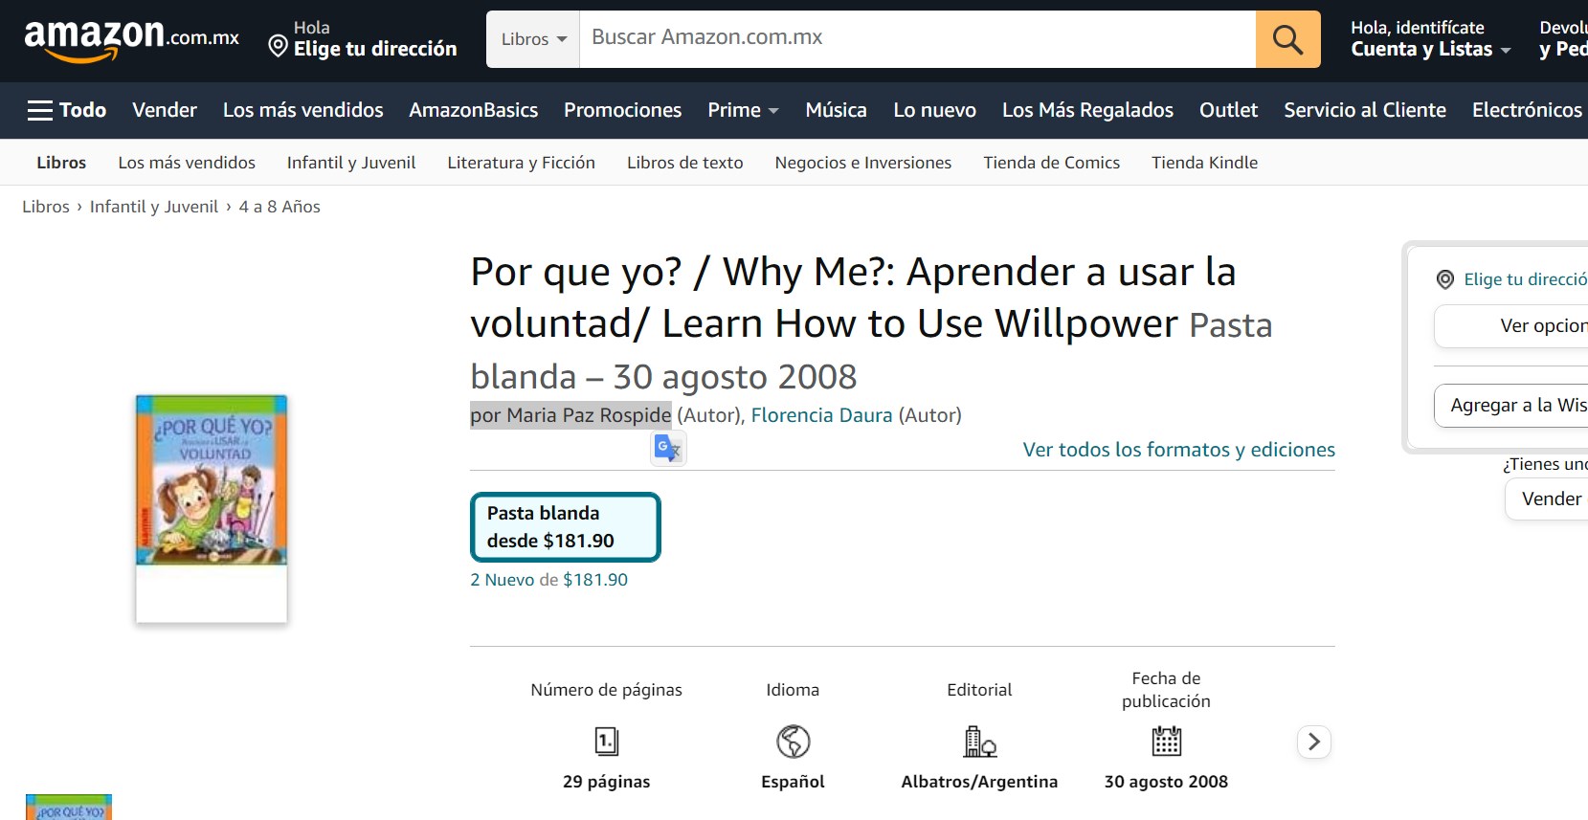Click the Ver opciones button
Screen dimensions: 1588x820
(x=1511, y=326)
